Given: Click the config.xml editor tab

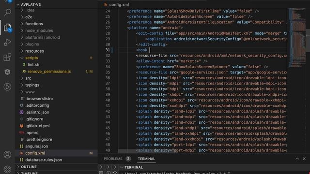Looking at the screenshot, I should pos(117,4).
